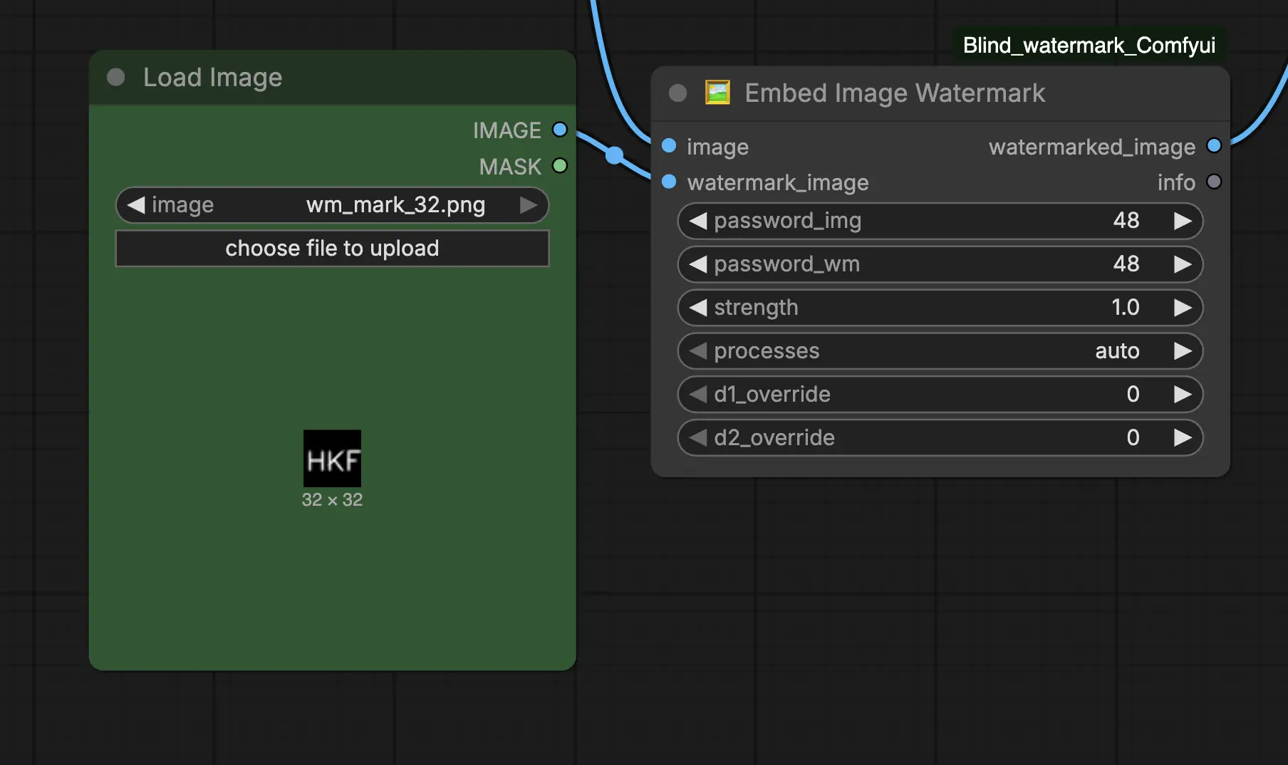Decrease strength with left arrow
The image size is (1288, 765).
coord(698,308)
